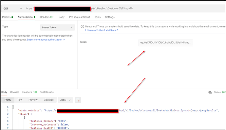
Task: Click the Heads up info circle icon
Action: (x=82, y=26)
